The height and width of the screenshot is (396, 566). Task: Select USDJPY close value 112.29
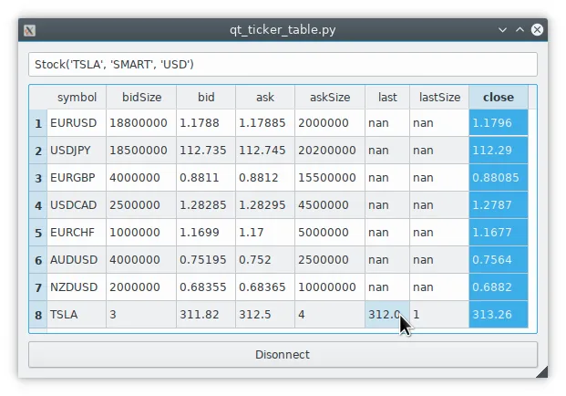tap(499, 151)
